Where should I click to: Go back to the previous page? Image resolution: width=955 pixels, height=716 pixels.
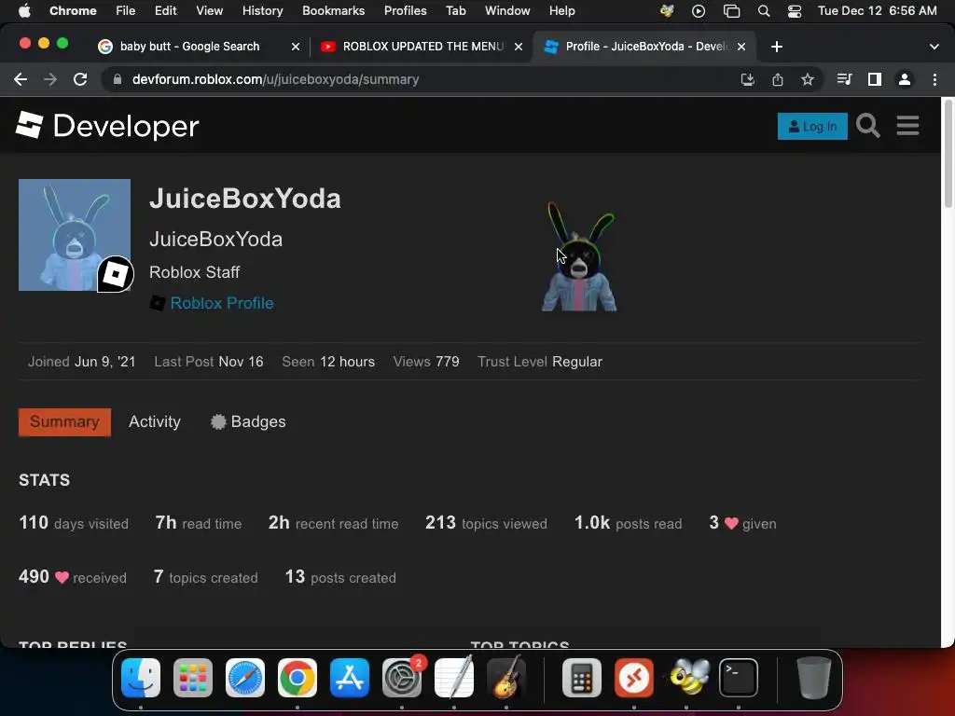(21, 79)
